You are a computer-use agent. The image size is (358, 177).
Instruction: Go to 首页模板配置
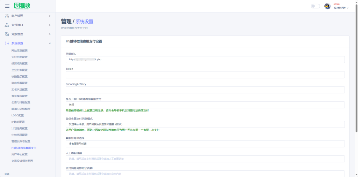point(20,96)
